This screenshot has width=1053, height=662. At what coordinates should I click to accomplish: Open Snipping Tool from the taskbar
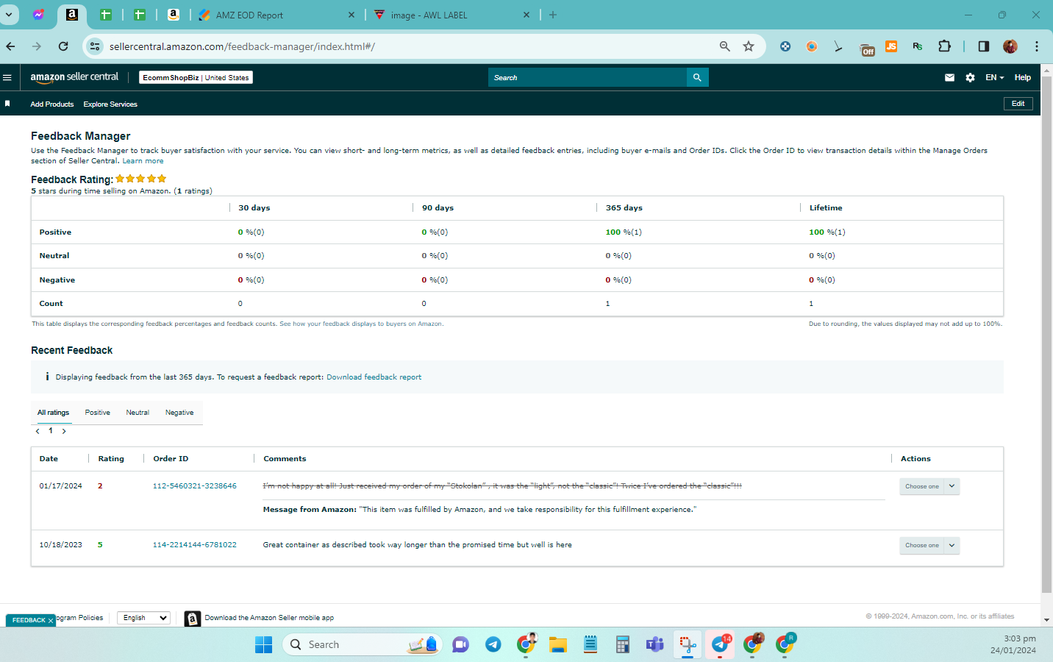point(688,644)
